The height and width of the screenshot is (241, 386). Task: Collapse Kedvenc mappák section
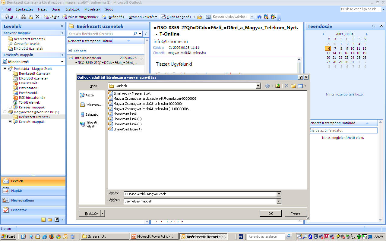point(62,33)
